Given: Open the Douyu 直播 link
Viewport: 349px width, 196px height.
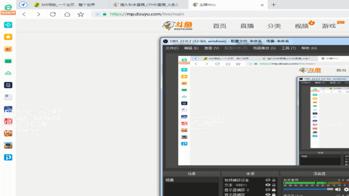Looking at the screenshot, I should point(247,26).
